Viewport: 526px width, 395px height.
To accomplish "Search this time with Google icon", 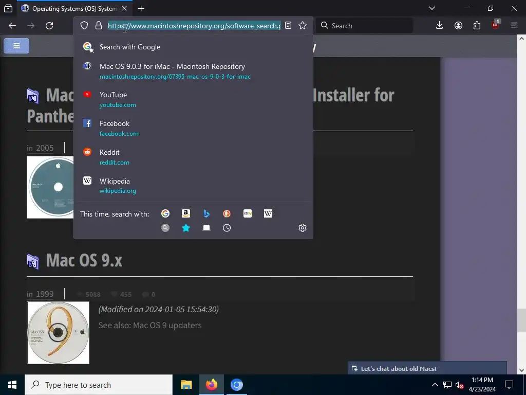I will [x=165, y=213].
